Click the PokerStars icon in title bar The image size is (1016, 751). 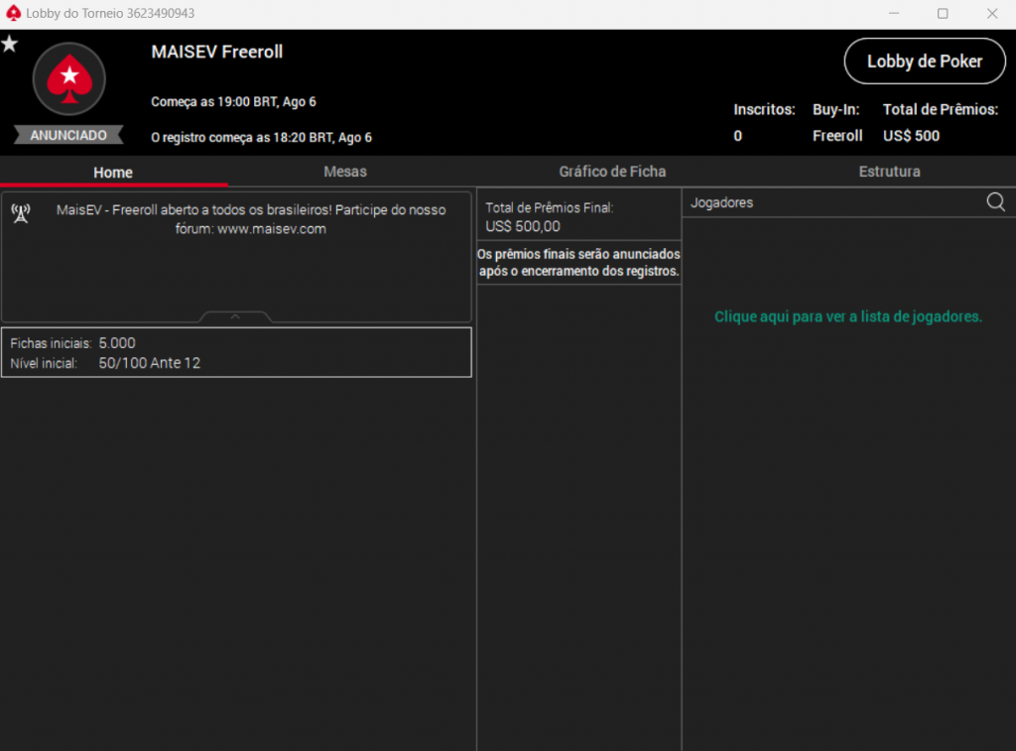coord(13,13)
